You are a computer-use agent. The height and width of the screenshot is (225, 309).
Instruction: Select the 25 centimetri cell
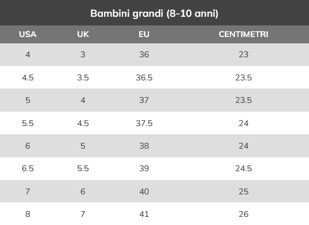tap(244, 191)
